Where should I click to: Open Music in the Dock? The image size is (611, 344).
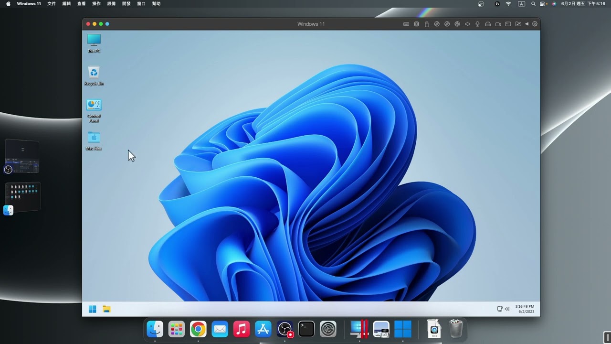242,329
